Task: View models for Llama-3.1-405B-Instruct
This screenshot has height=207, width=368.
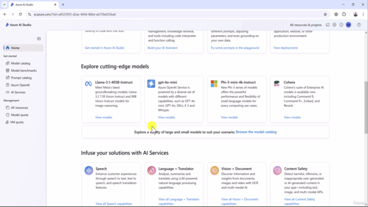Action: point(103,117)
